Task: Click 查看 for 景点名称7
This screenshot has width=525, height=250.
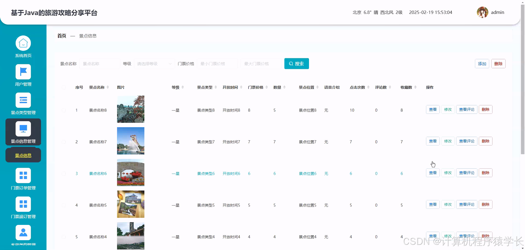Action: pos(433,141)
